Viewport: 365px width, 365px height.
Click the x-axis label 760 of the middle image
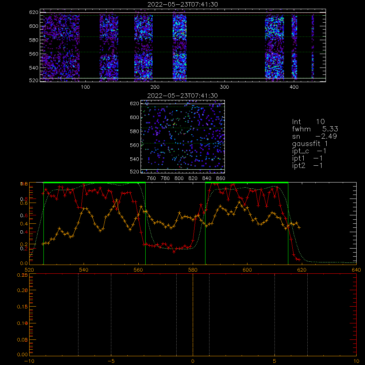151,178
